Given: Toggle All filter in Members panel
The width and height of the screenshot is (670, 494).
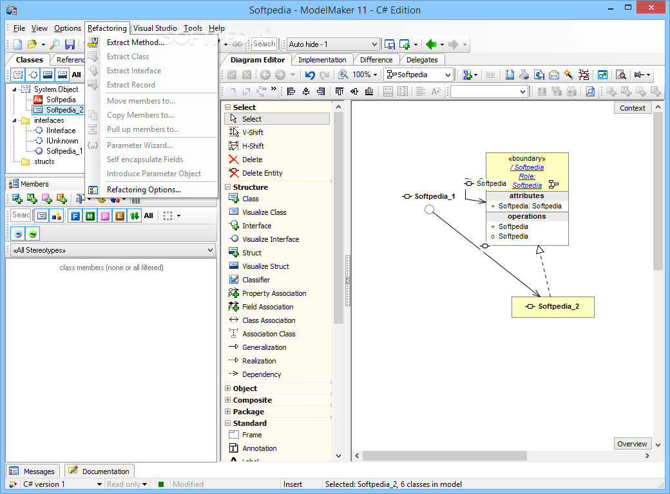Looking at the screenshot, I should click(x=148, y=216).
